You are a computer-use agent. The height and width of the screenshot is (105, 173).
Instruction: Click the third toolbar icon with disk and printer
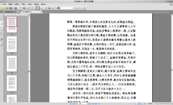pos(11,8)
